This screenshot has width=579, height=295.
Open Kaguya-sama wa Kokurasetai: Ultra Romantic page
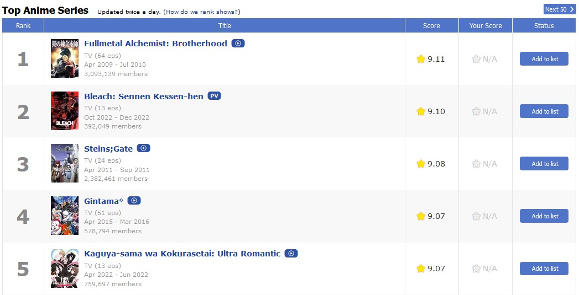coord(182,254)
